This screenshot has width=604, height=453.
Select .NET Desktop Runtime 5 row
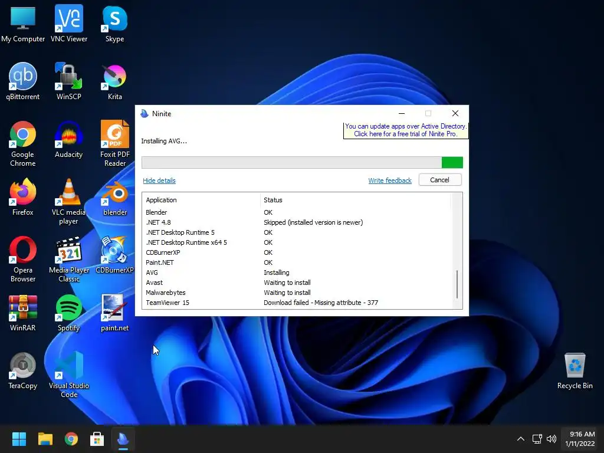pos(297,232)
